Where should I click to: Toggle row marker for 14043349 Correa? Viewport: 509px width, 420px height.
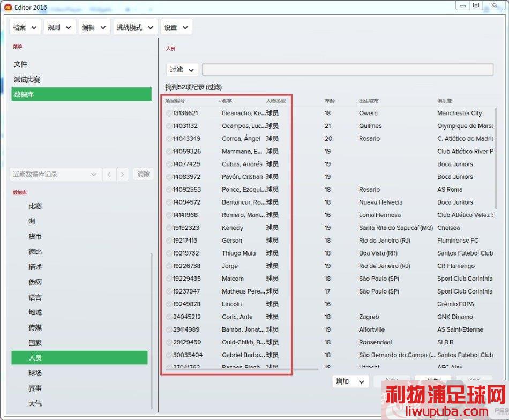tap(168, 139)
